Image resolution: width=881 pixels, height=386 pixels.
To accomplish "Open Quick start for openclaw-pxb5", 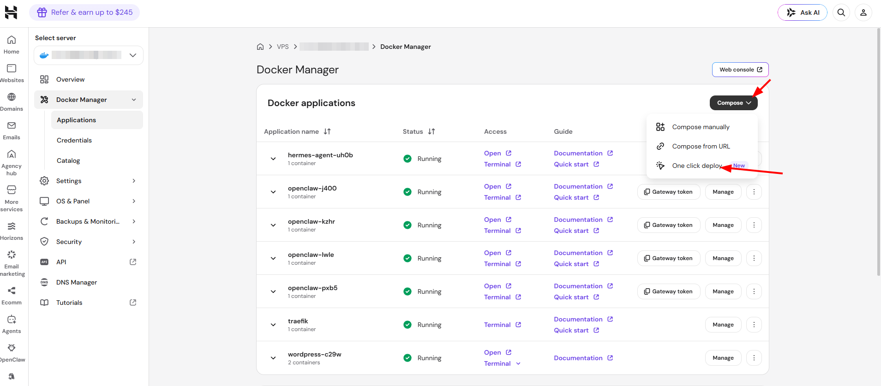I will pos(576,297).
